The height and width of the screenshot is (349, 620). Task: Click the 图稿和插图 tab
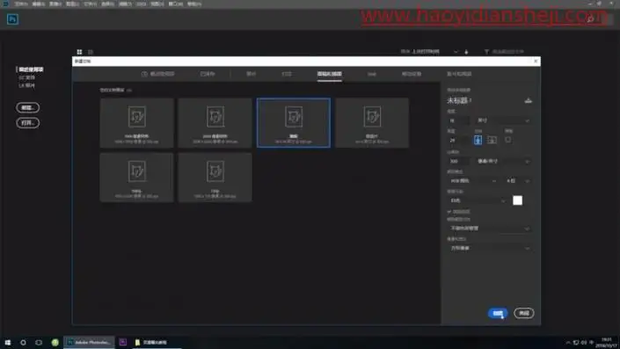point(330,74)
